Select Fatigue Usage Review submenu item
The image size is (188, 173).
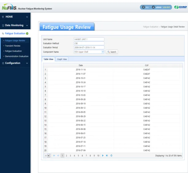point(15,40)
